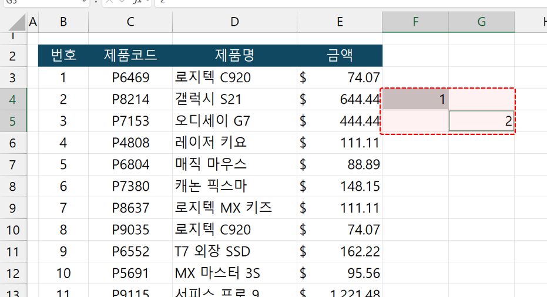
Task: Click cell G5 containing value 2
Action: pyautogui.click(x=481, y=121)
